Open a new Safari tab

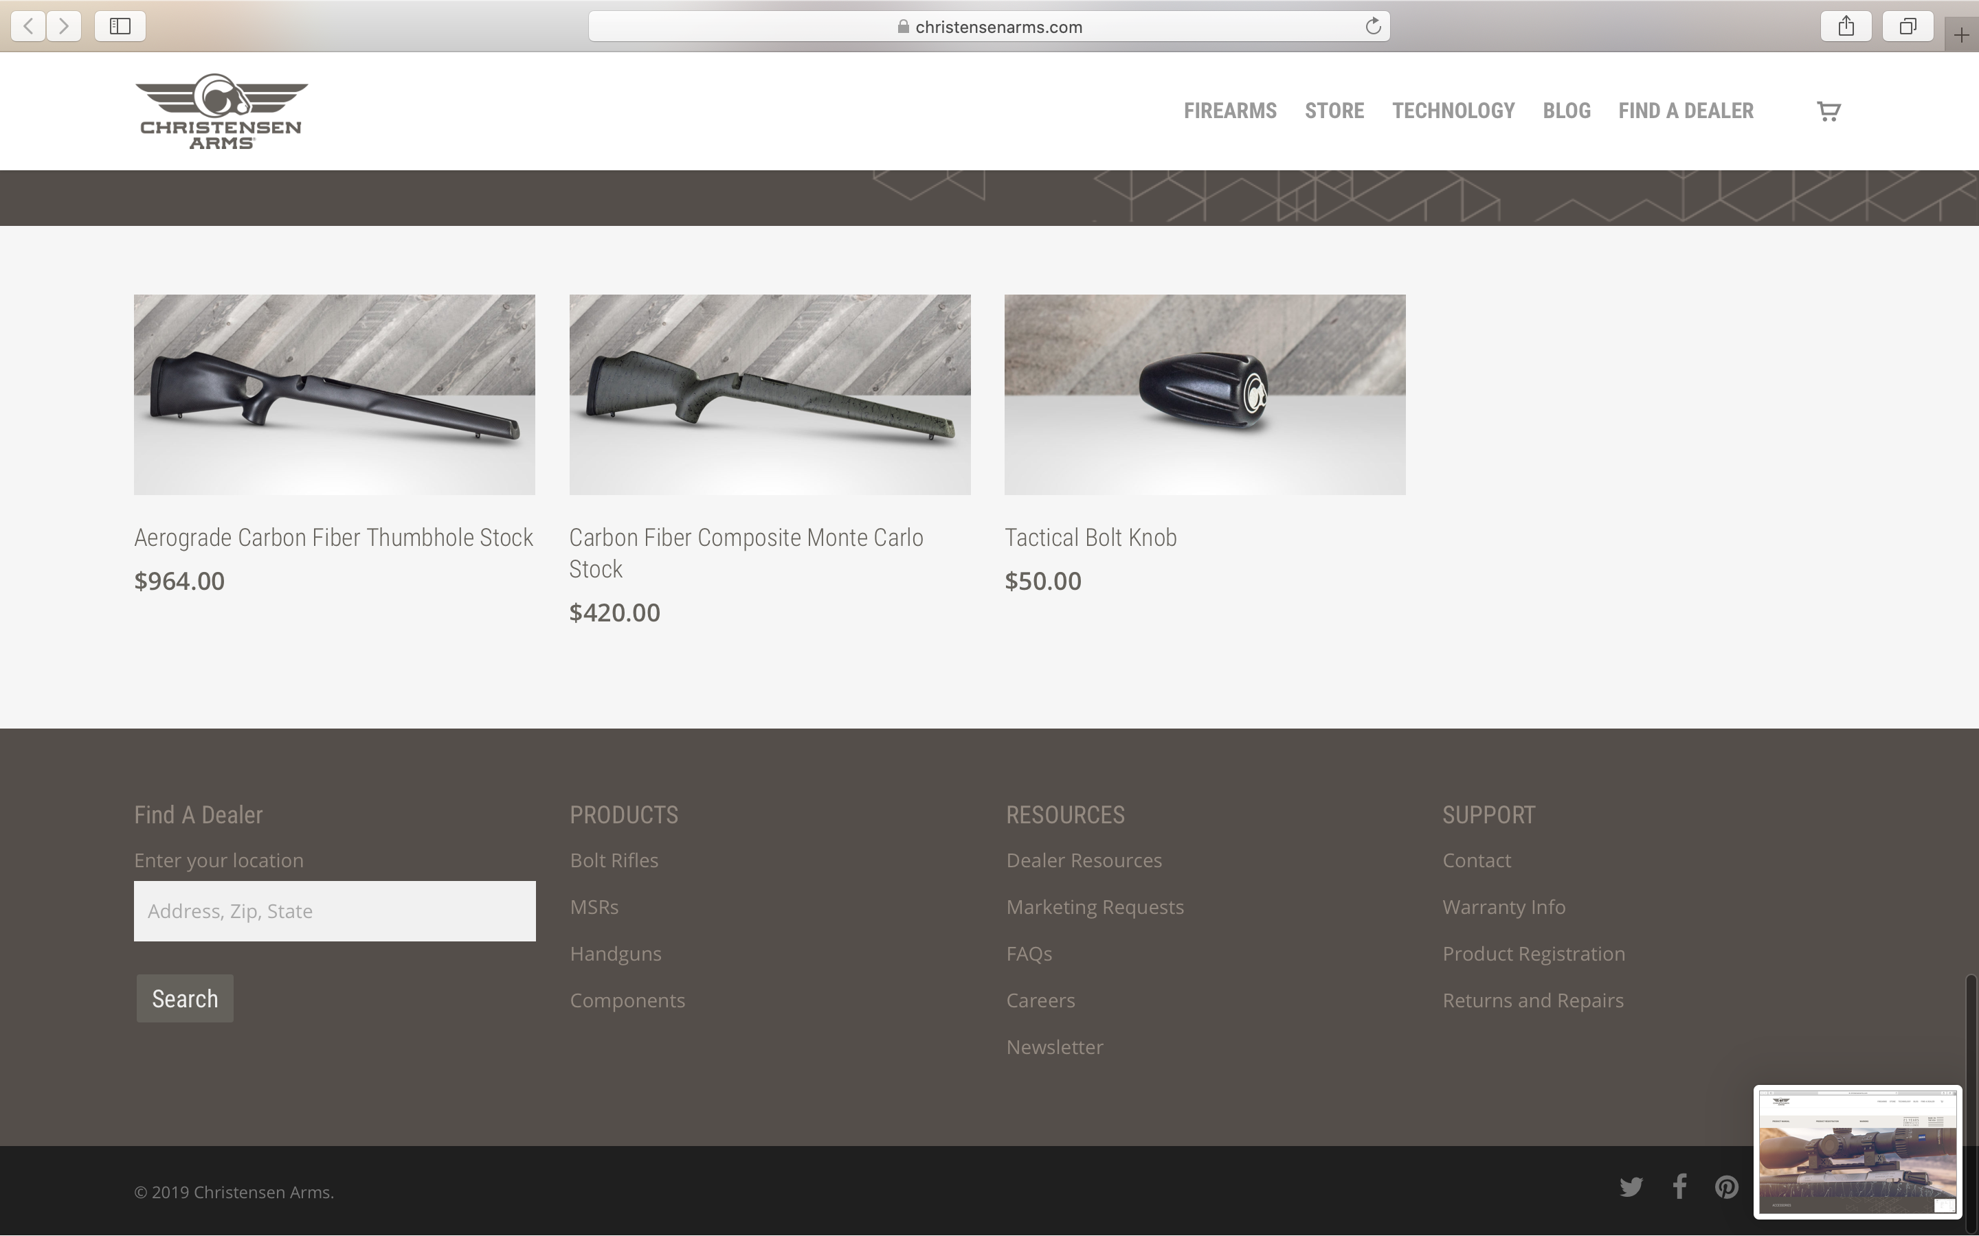[x=1961, y=35]
